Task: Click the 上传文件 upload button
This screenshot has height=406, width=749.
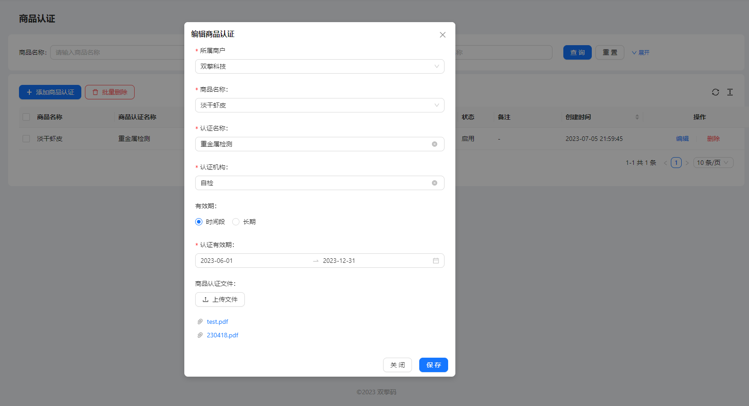Action: click(220, 299)
